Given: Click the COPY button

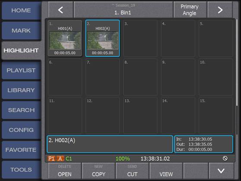Looking at the screenshot, I should point(98,171).
